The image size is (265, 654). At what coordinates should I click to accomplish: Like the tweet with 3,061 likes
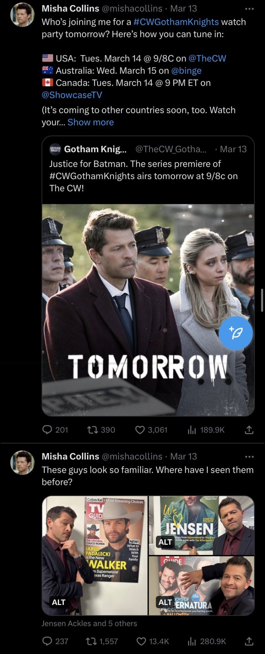click(x=140, y=430)
